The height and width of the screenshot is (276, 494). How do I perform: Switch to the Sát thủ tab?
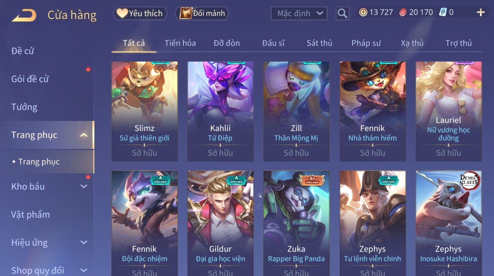319,43
